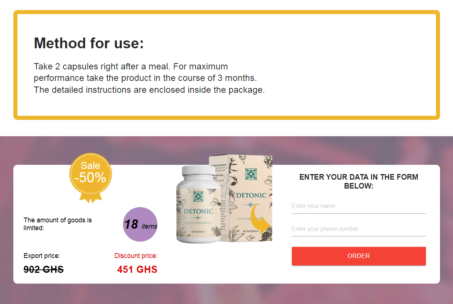Click the crossed-out 902 GHS export price

coord(43,269)
